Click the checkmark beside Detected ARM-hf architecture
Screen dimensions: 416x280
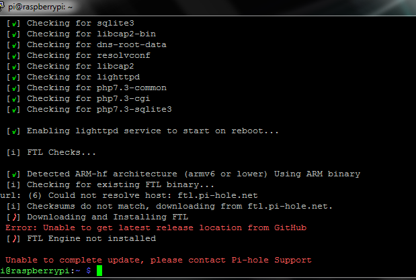[14, 174]
